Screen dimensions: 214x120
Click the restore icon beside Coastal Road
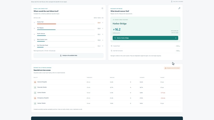[x=112, y=46]
